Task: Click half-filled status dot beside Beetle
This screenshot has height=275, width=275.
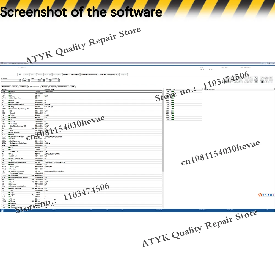Action: (x=9, y=100)
